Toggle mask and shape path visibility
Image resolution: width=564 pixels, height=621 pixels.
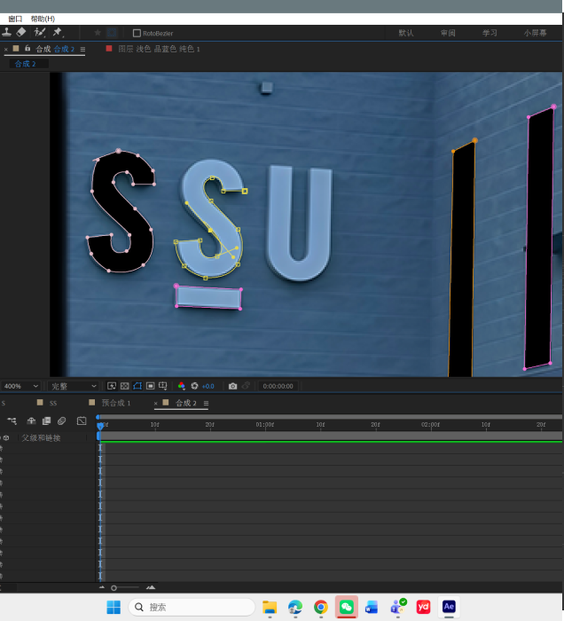pos(137,386)
